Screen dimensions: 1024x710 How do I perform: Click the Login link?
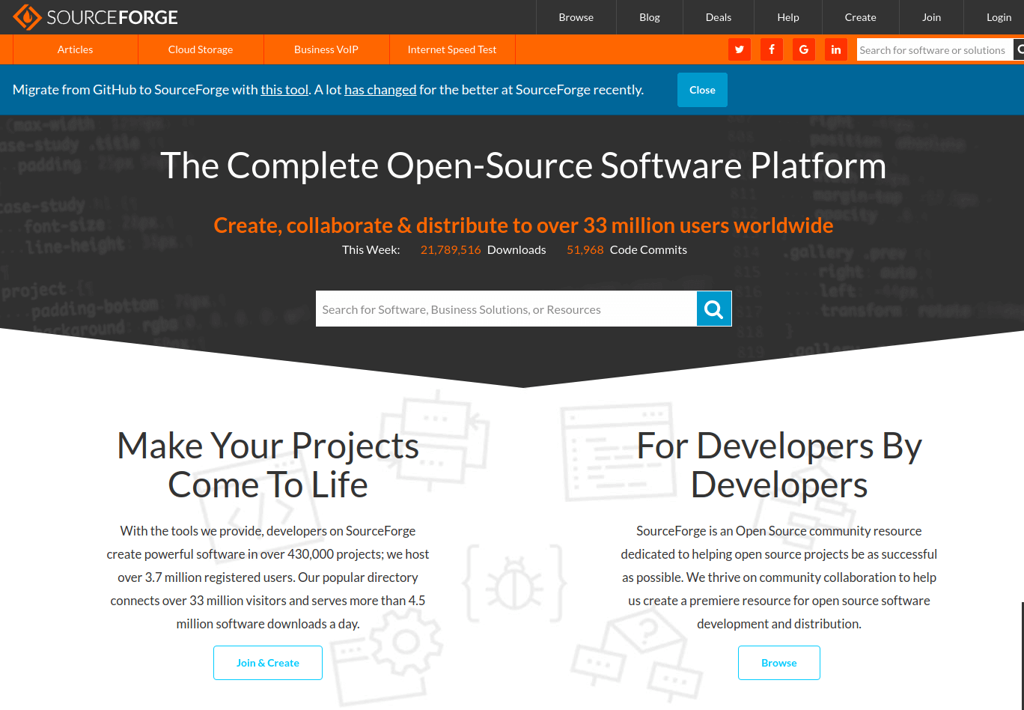click(x=999, y=17)
